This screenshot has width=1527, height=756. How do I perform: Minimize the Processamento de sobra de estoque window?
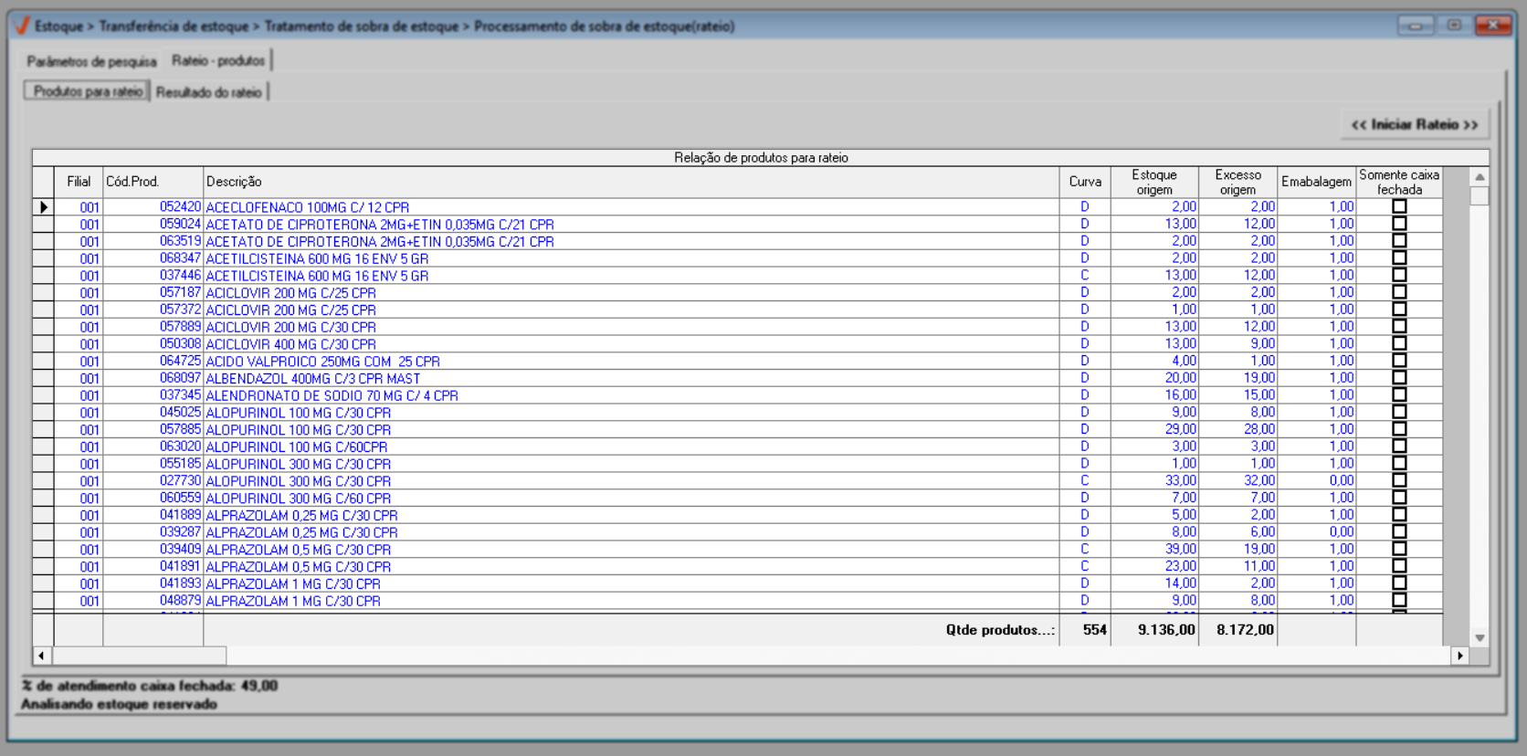click(1415, 26)
